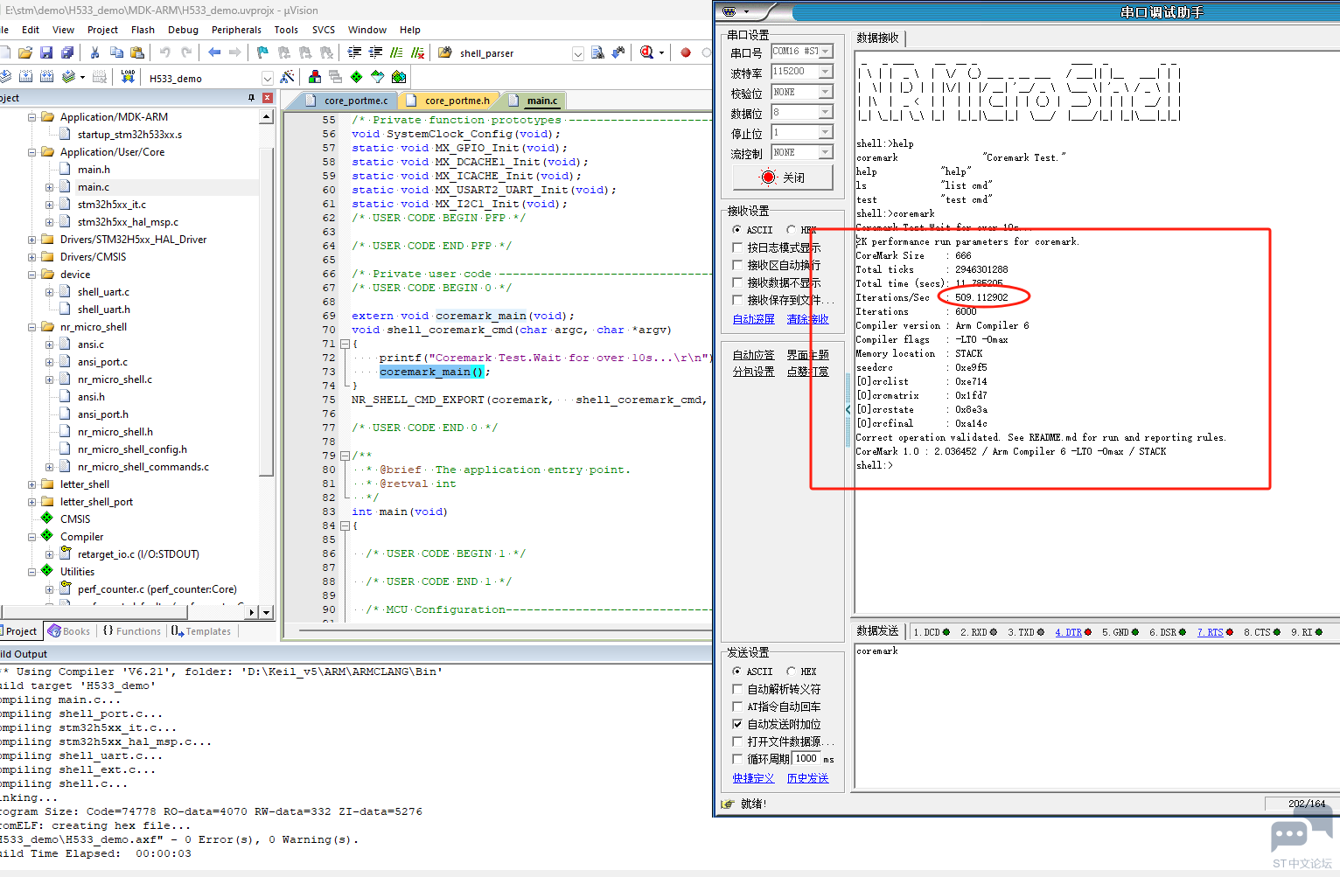Click the Save file icon in µVision toolbar
The height and width of the screenshot is (877, 1340).
coord(46,52)
